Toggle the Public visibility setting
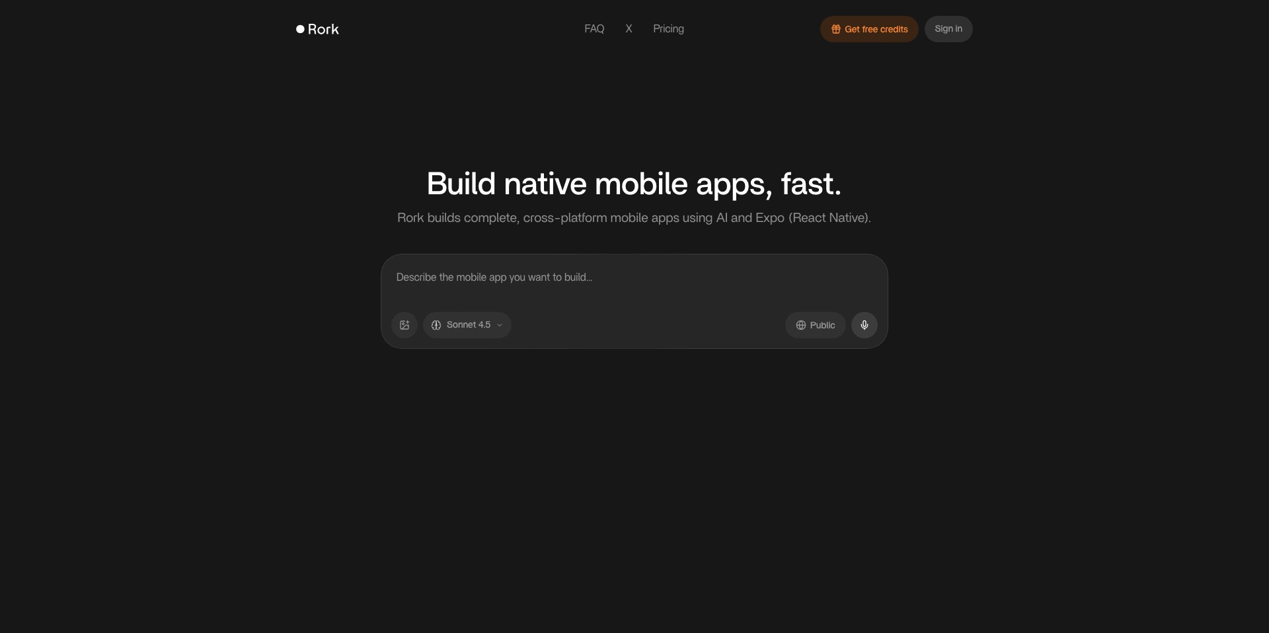The image size is (1269, 633). 815,325
